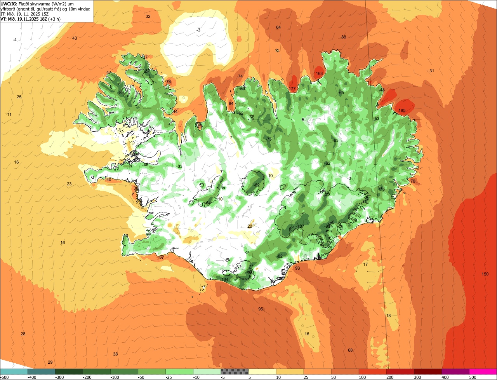Select the orange swatch between 25 and 50

(x=317, y=371)
